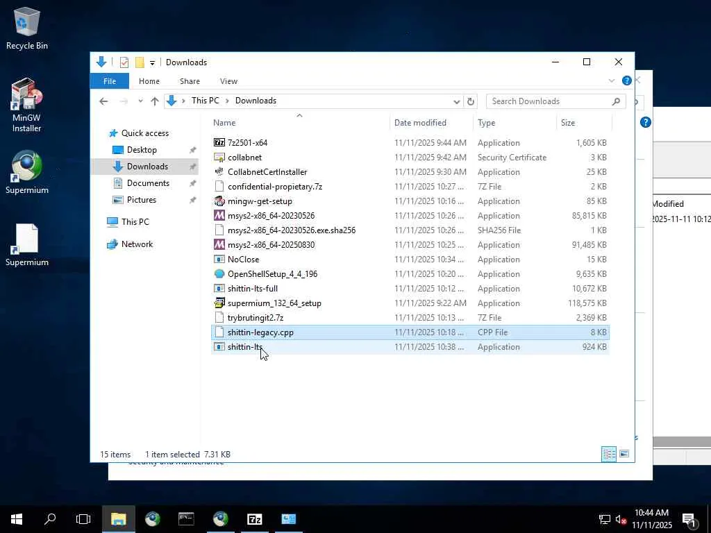This screenshot has width=711, height=533.
Task: Unpin Desktop using its pin icon
Action: pos(193,150)
